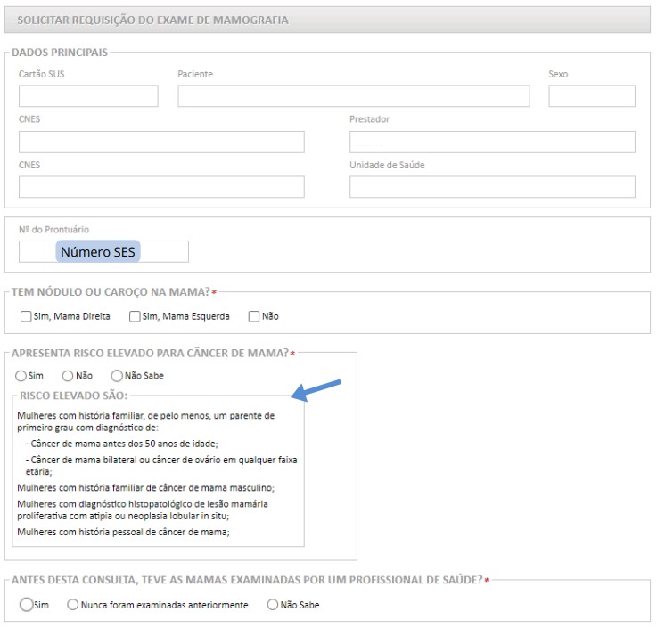Select Sim for elevated breast cancer risk
The width and height of the screenshot is (657, 628).
(x=21, y=376)
